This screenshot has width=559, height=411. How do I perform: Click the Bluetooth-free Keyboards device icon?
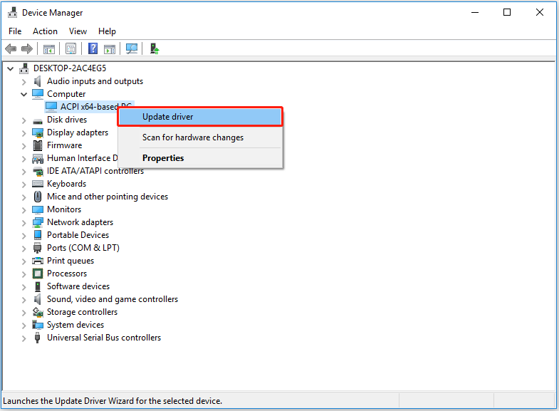(38, 184)
